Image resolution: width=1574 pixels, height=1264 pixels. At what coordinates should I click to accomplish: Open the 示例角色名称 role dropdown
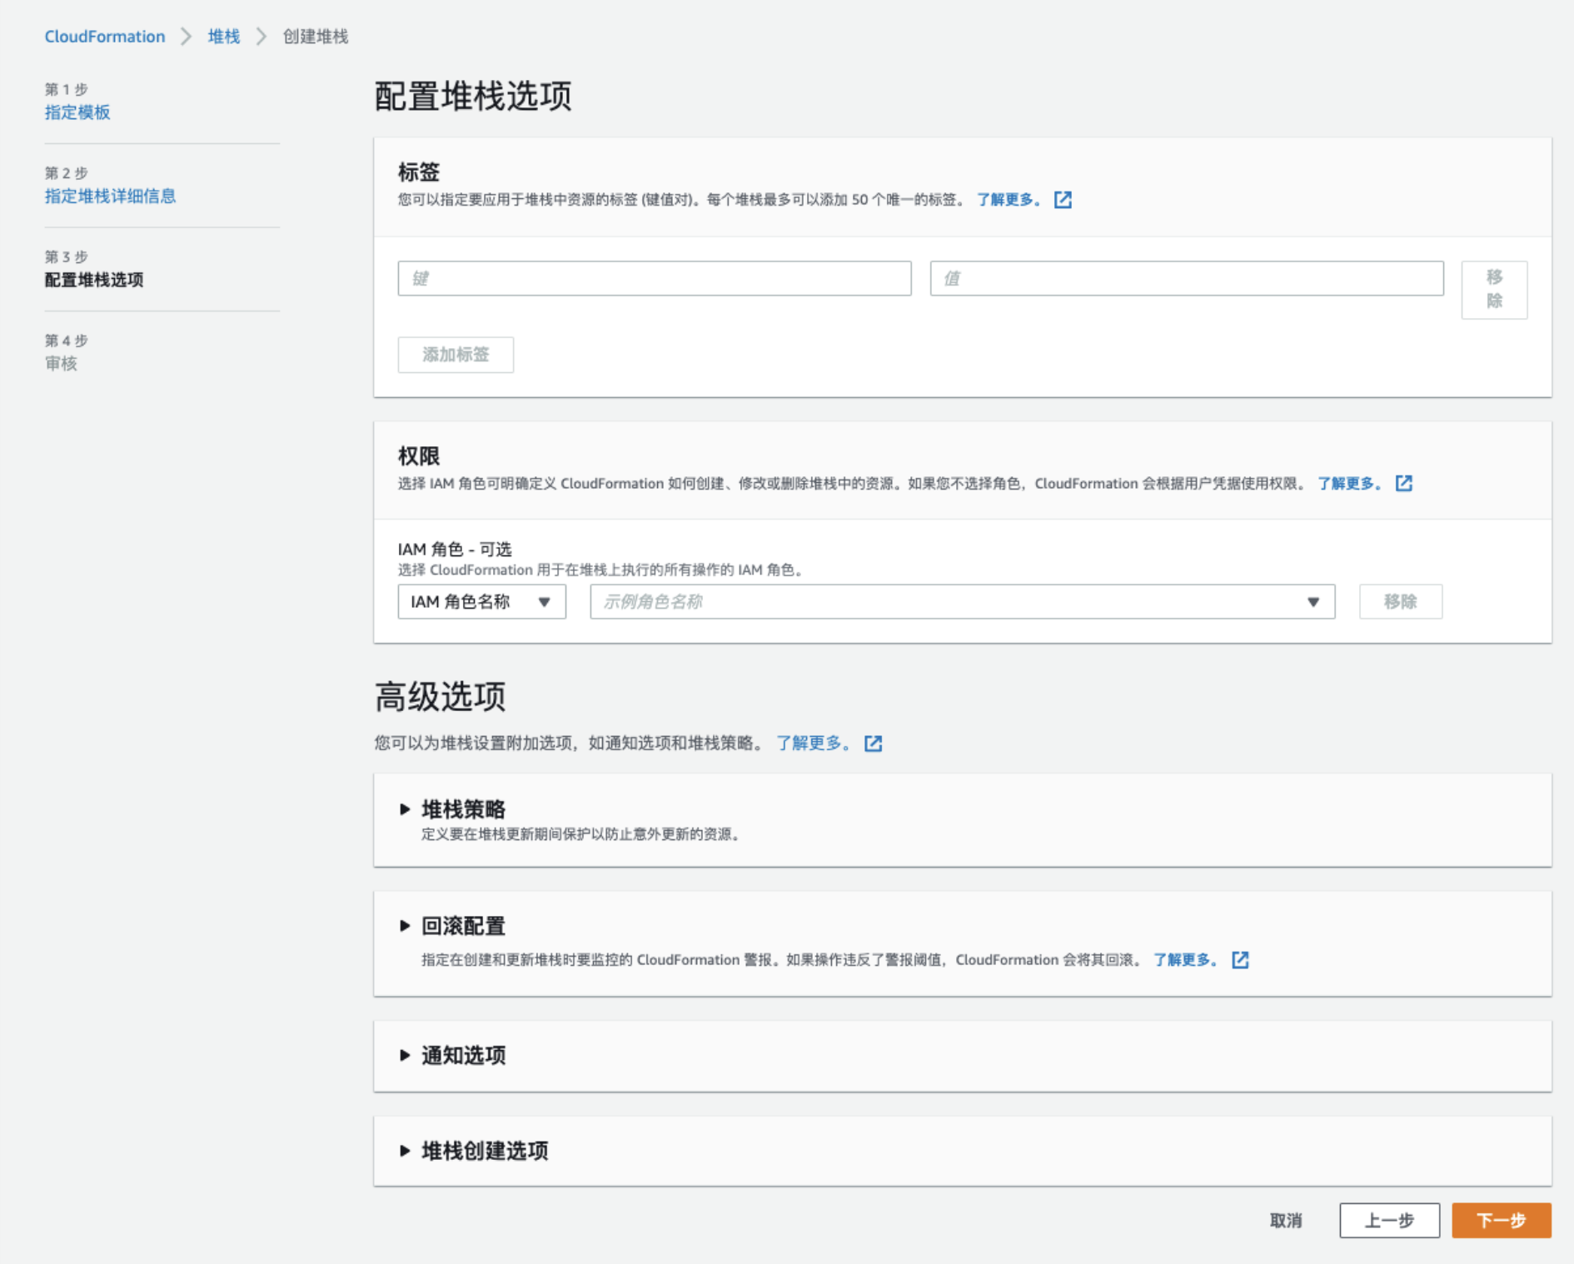[962, 601]
